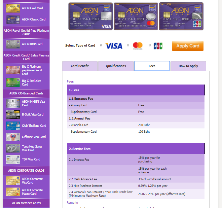Click the large AEON JCB card image
This screenshot has height=208, width=222.
pyautogui.click(x=181, y=16)
